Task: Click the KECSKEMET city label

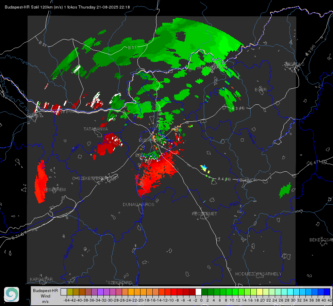Action: [204, 214]
